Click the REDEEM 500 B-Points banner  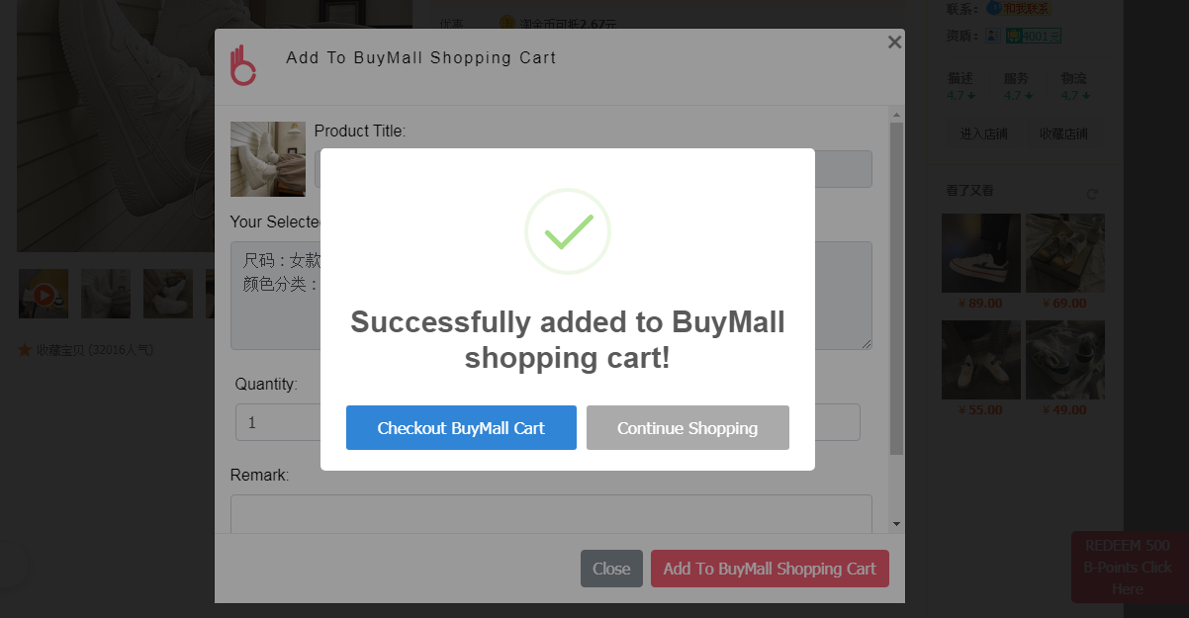(x=1127, y=567)
